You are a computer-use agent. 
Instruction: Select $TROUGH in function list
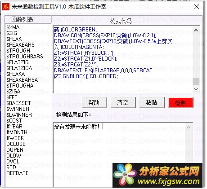(18, 51)
